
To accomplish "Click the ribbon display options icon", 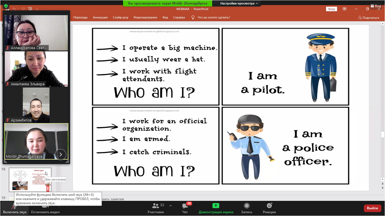I will [345, 9].
